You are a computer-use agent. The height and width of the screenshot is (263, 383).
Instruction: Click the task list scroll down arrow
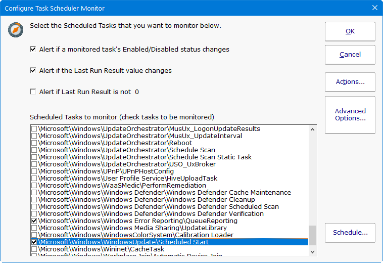313,251
